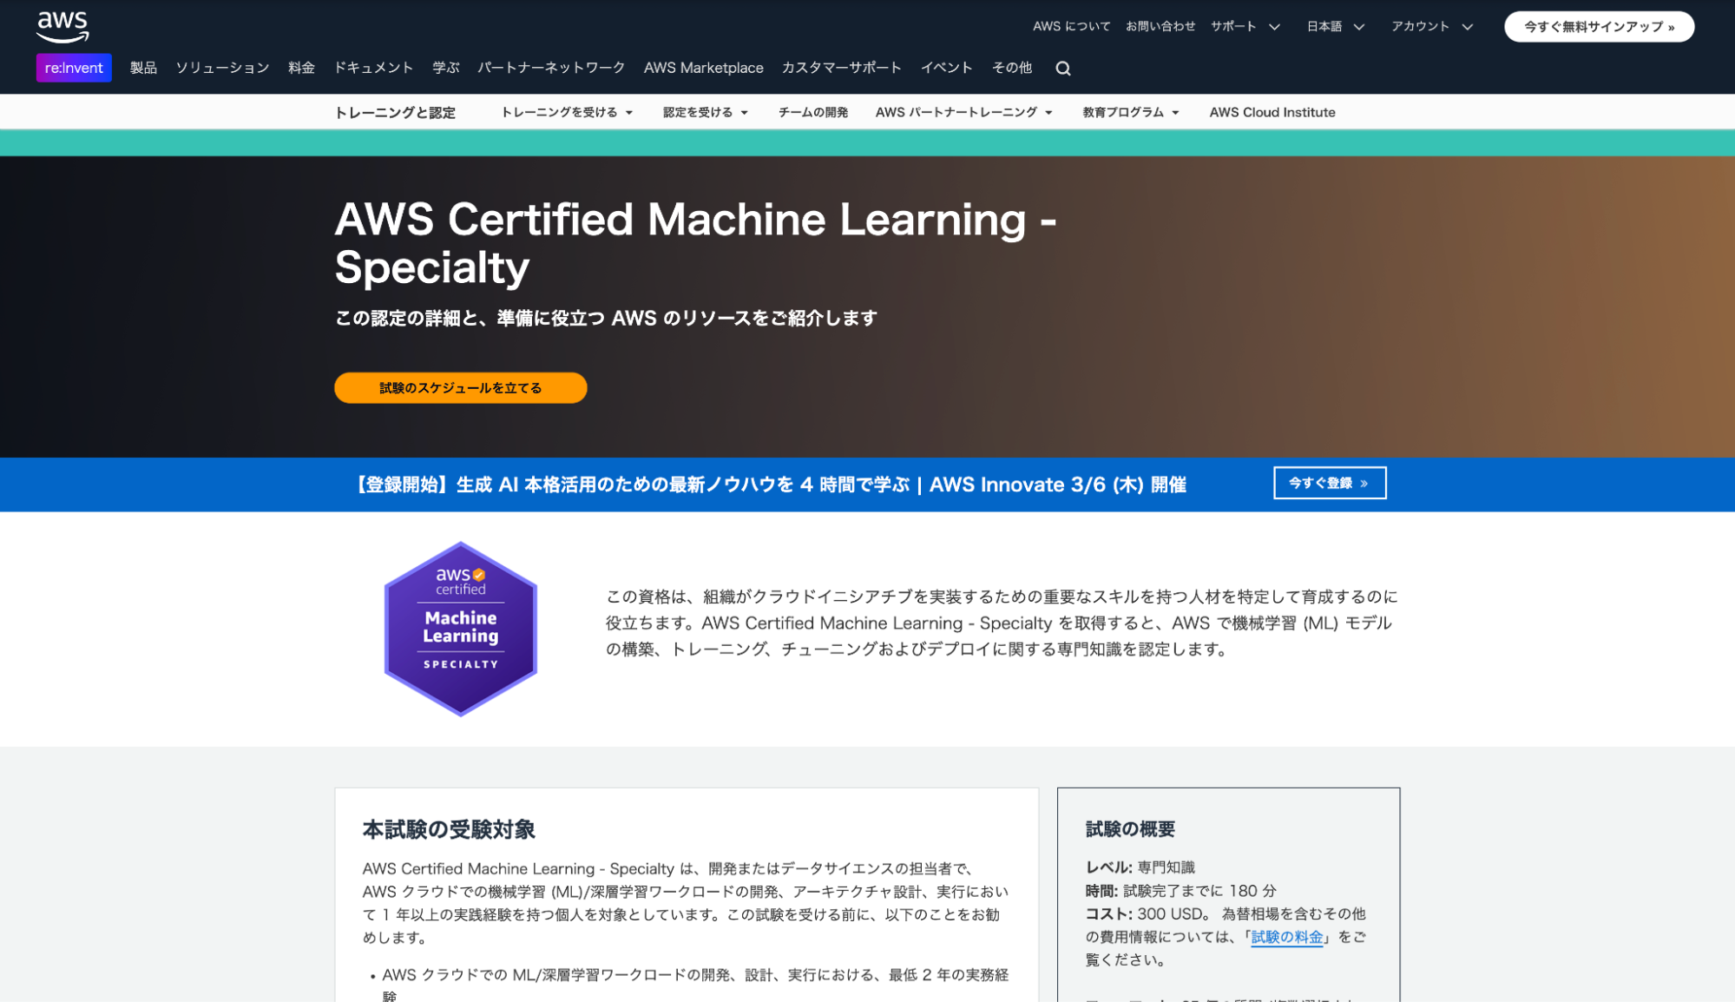Open the re:Invent purple button

tap(74, 68)
